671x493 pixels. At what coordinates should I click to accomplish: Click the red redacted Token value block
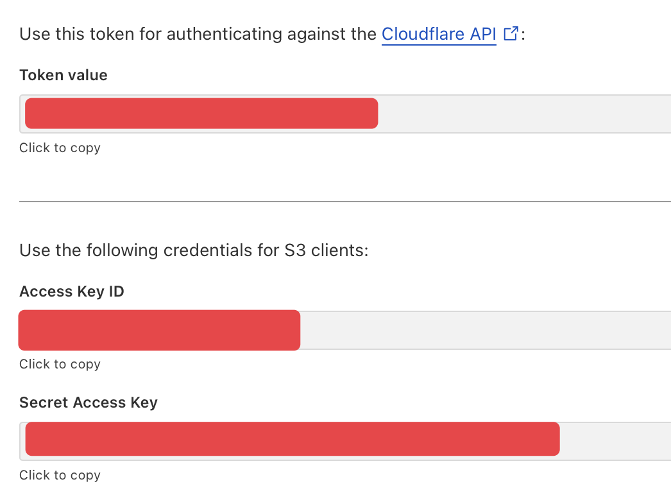click(201, 114)
